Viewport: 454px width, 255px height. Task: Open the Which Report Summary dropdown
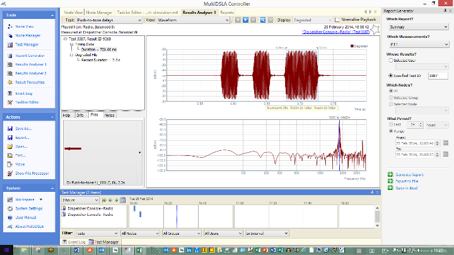tap(418, 27)
